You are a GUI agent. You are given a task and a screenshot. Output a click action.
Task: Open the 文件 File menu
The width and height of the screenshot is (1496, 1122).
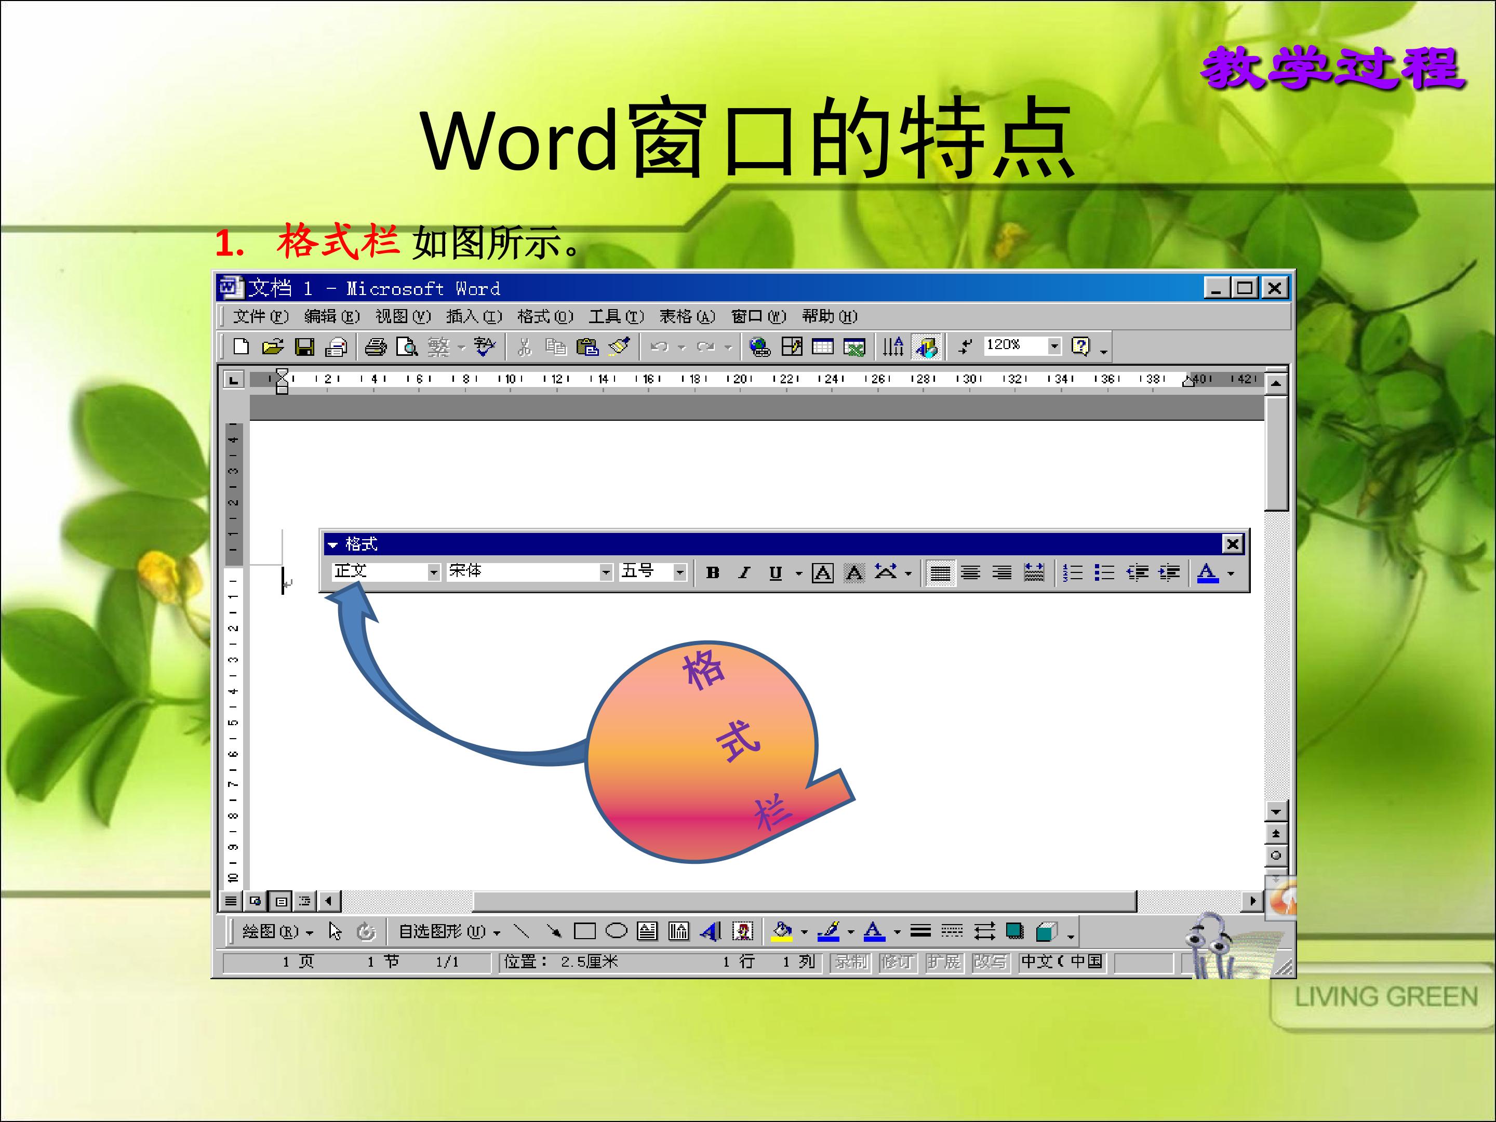(260, 316)
